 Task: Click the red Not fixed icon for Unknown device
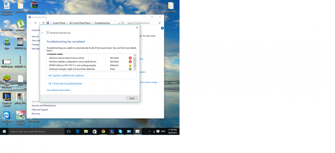(x=130, y=58)
